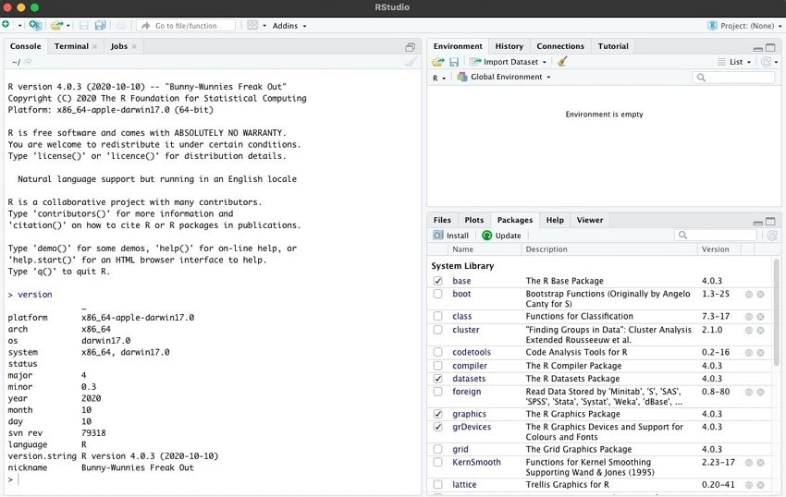The width and height of the screenshot is (786, 497).
Task: Open the lattice package link
Action: (464, 484)
